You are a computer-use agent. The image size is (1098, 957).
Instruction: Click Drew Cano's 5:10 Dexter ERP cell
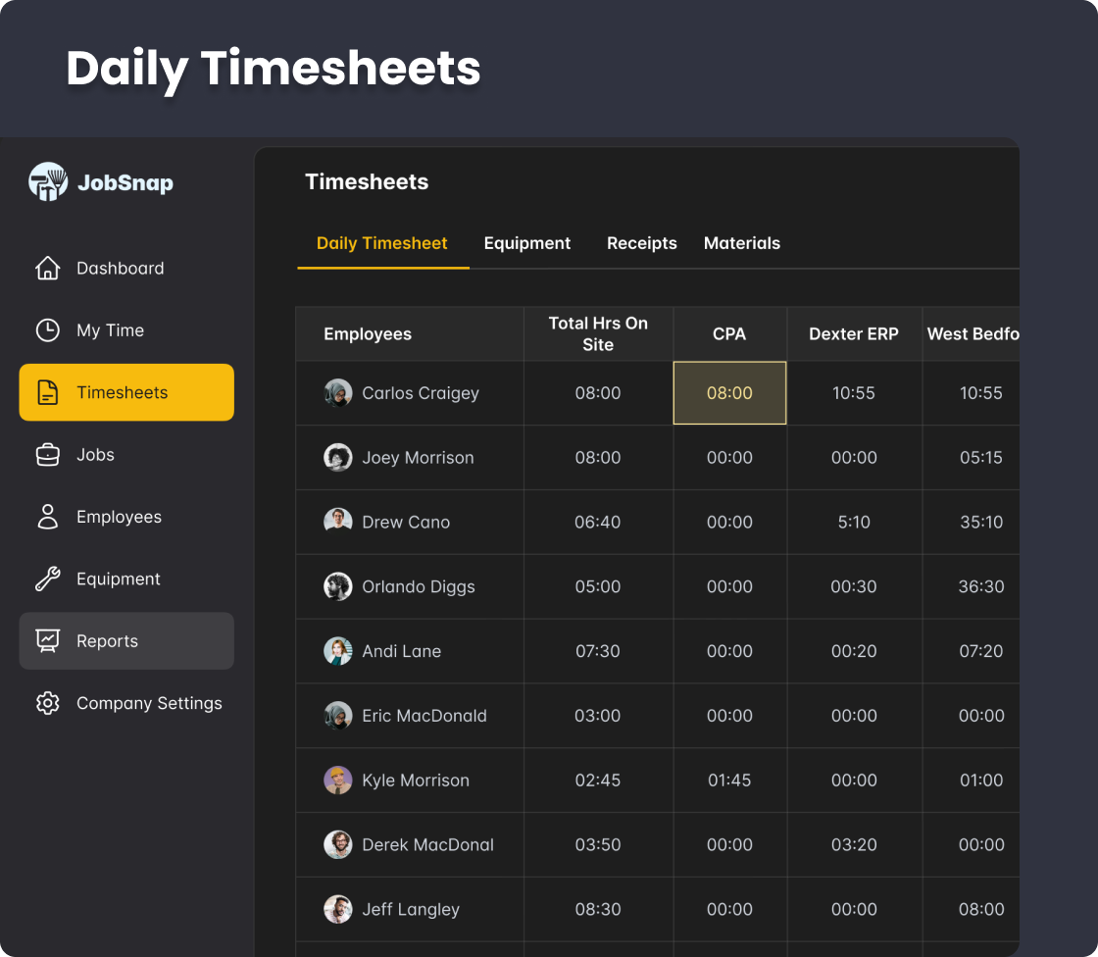[854, 522]
